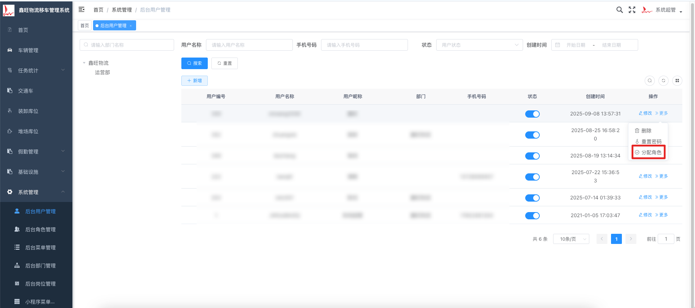Image resolution: width=695 pixels, height=308 pixels.
Task: Select 后台角色管理 submenu item
Action: pyautogui.click(x=36, y=229)
